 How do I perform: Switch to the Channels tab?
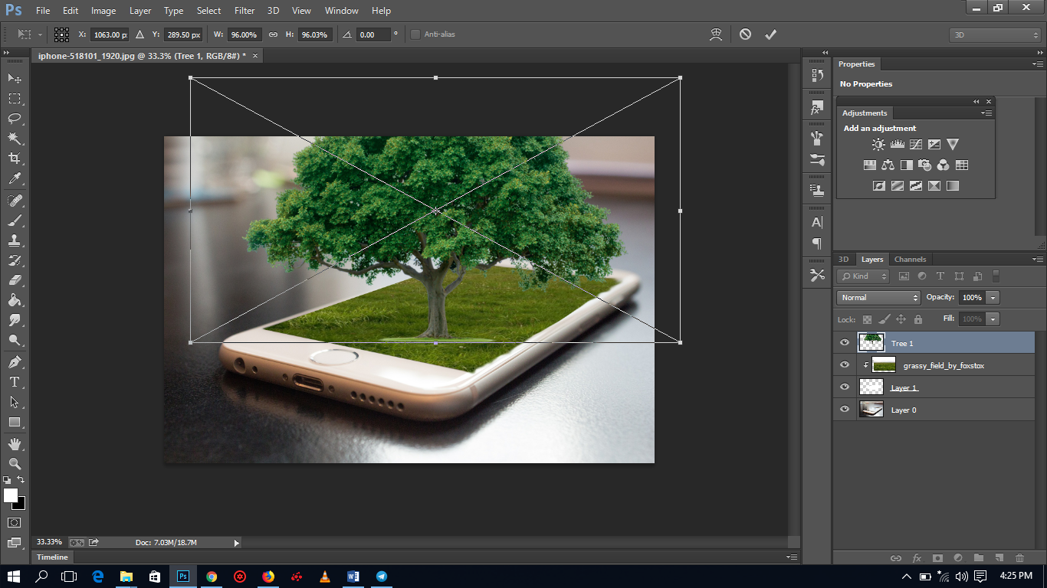(x=910, y=260)
